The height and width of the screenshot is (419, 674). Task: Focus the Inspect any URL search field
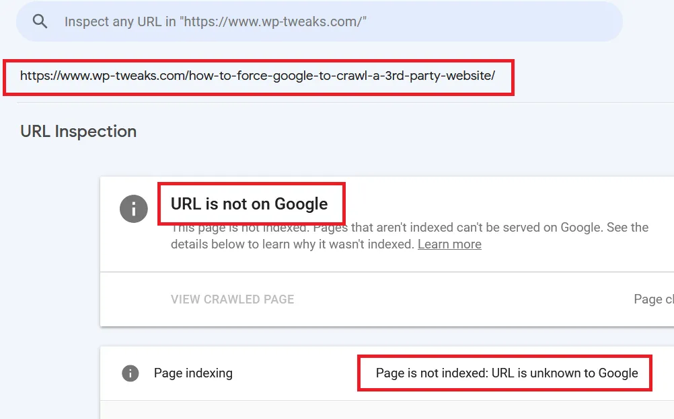(x=320, y=21)
